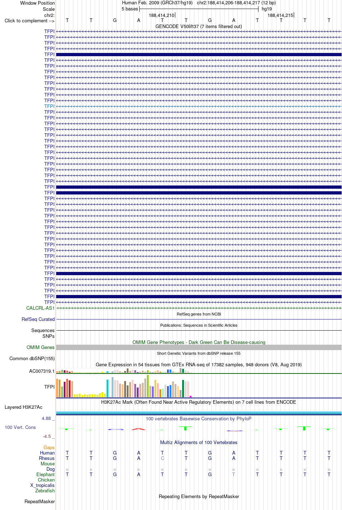Click the GENCODE V50lift37 track title
342x510 pixels.
click(199, 26)
